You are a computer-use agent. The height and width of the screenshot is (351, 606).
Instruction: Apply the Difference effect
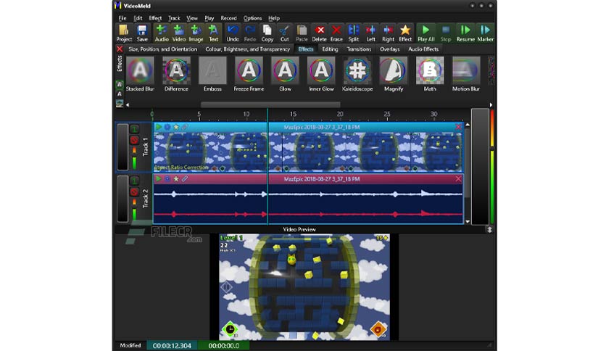coord(176,74)
